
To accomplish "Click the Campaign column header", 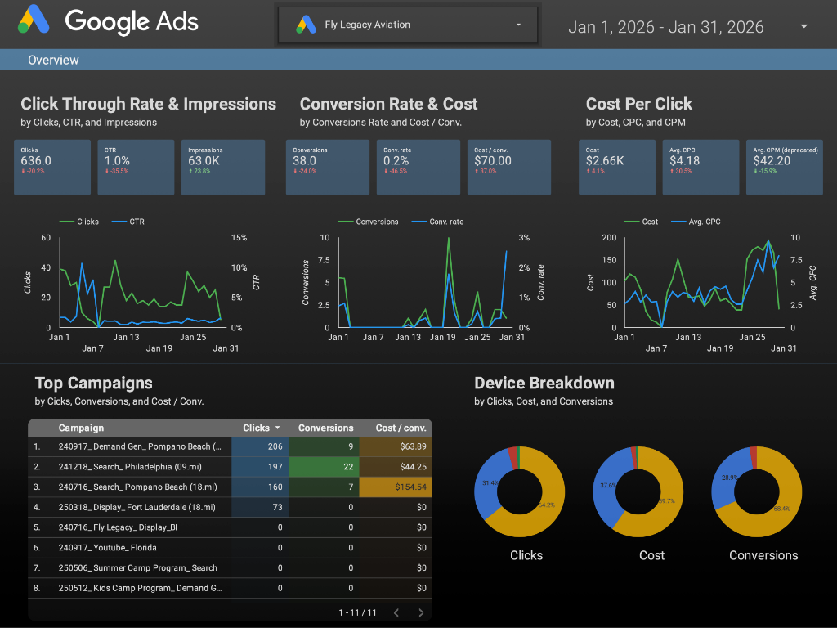I will (x=81, y=428).
